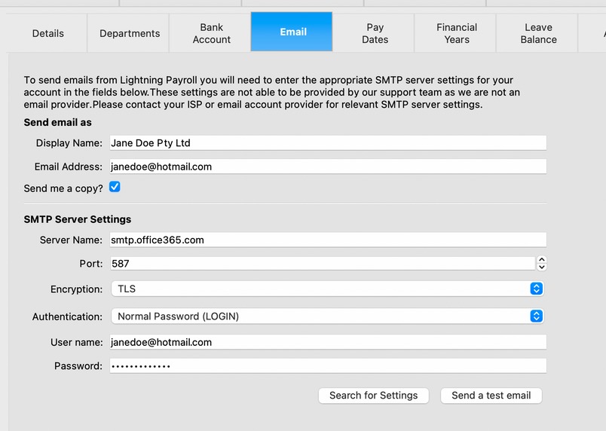606x431 pixels.
Task: Click the Password field
Action: pos(328,365)
